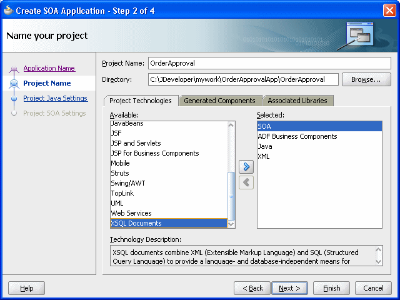Select JavaBeans in Available list
Screen dimensions: 400x300
pos(169,124)
